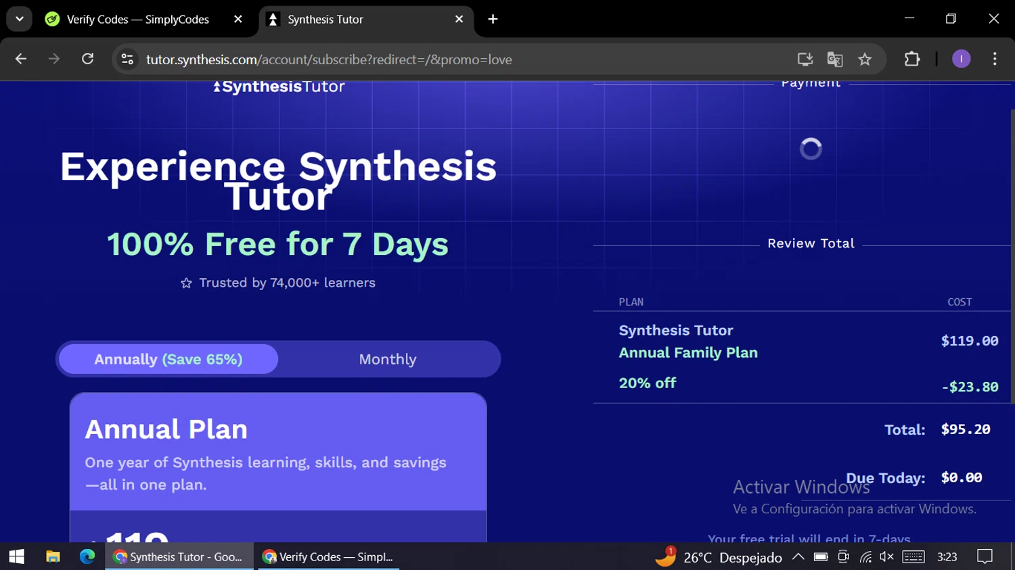Open the weather widget showing 26°C Despejado

719,557
